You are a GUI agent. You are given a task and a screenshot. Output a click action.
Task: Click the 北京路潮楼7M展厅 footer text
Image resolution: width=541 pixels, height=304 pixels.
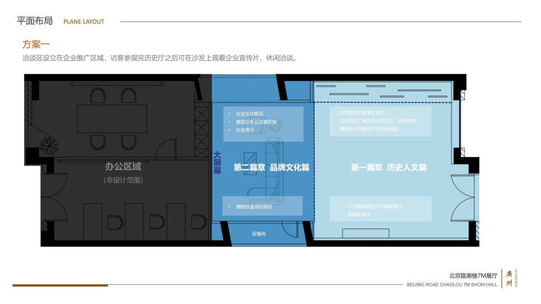[x=473, y=276]
